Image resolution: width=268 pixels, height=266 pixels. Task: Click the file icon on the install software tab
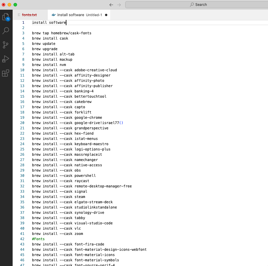tap(54, 14)
